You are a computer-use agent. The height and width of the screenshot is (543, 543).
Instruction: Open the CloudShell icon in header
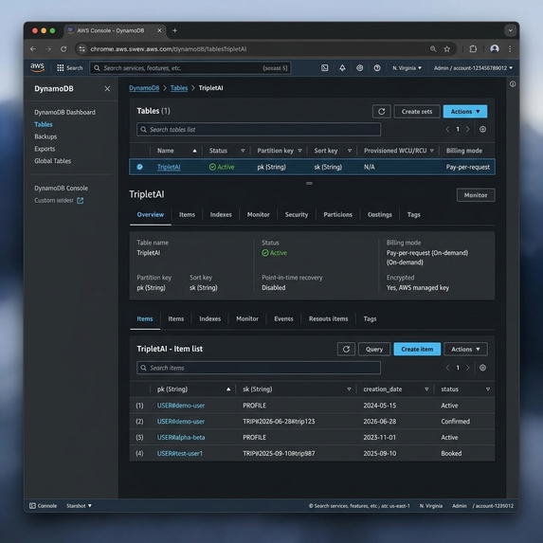click(x=324, y=68)
